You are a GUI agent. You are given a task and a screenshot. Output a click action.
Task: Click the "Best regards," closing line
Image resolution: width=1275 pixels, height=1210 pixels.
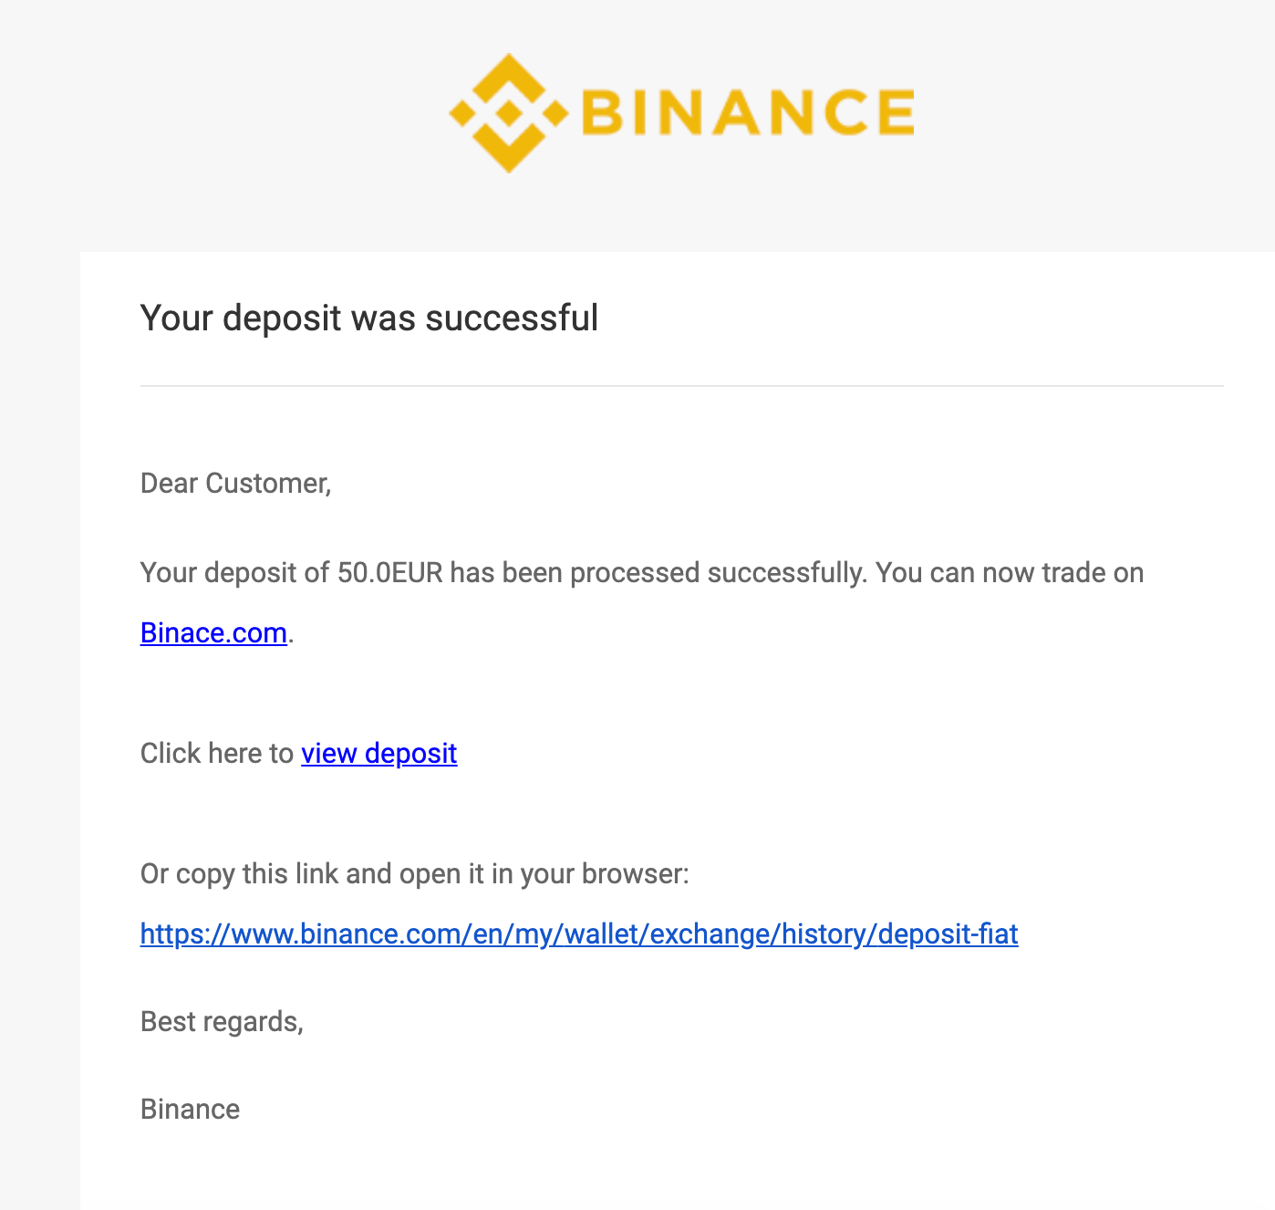click(x=222, y=1021)
